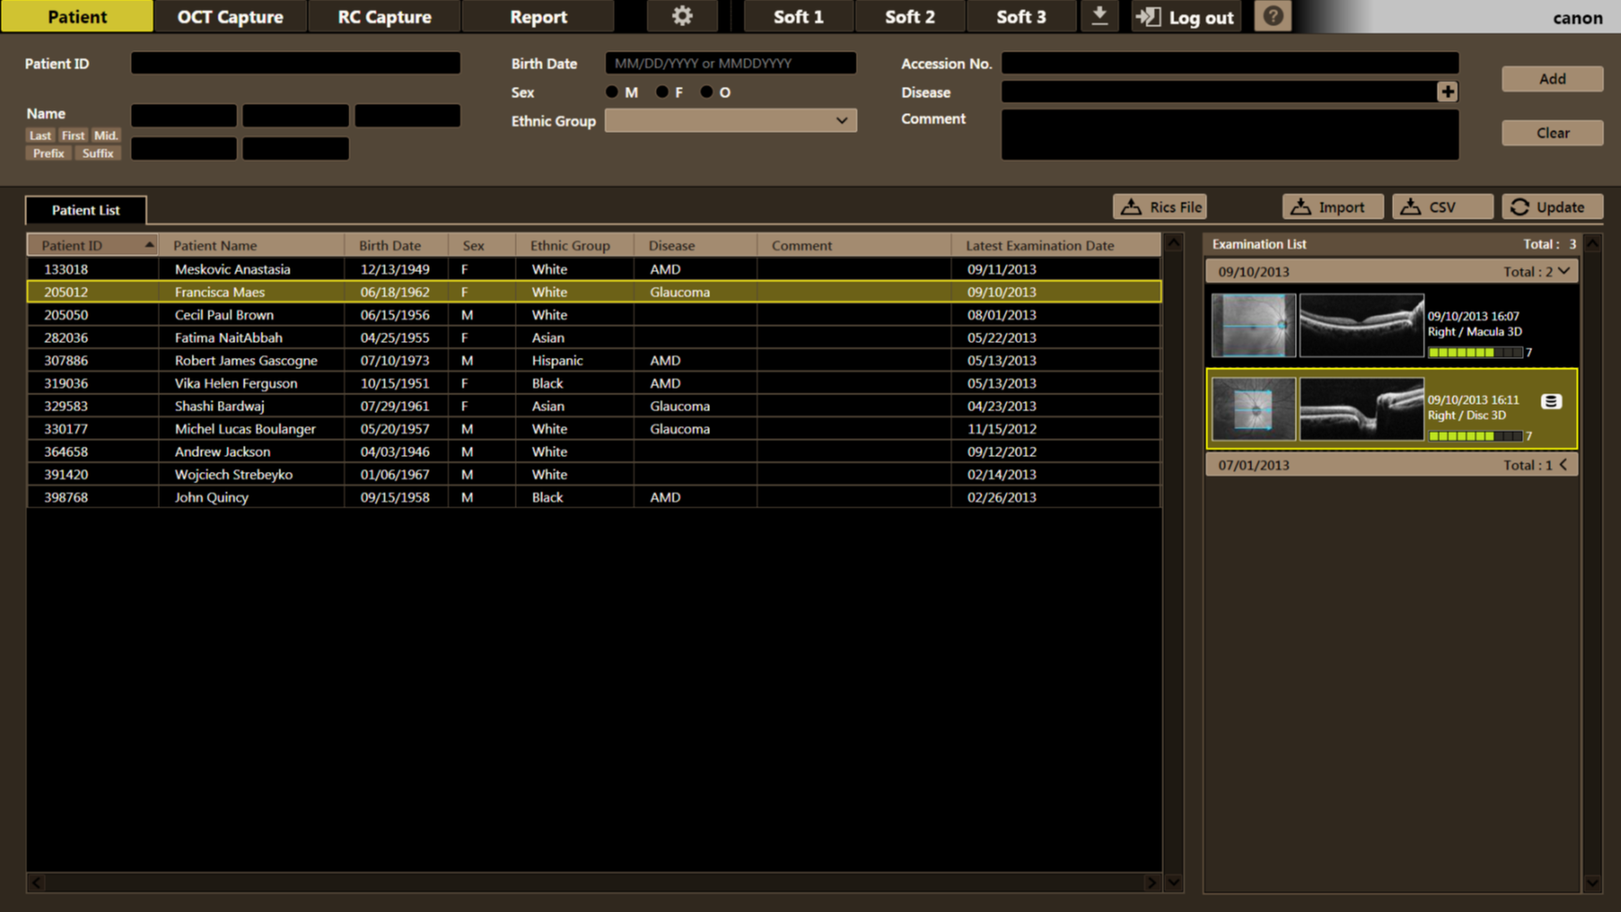Image resolution: width=1621 pixels, height=912 pixels.
Task: Select the O sex radio button
Action: tap(706, 92)
